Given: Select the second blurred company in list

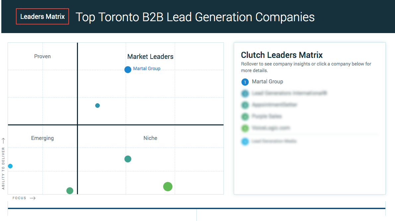Looking at the screenshot, I should [284, 93].
